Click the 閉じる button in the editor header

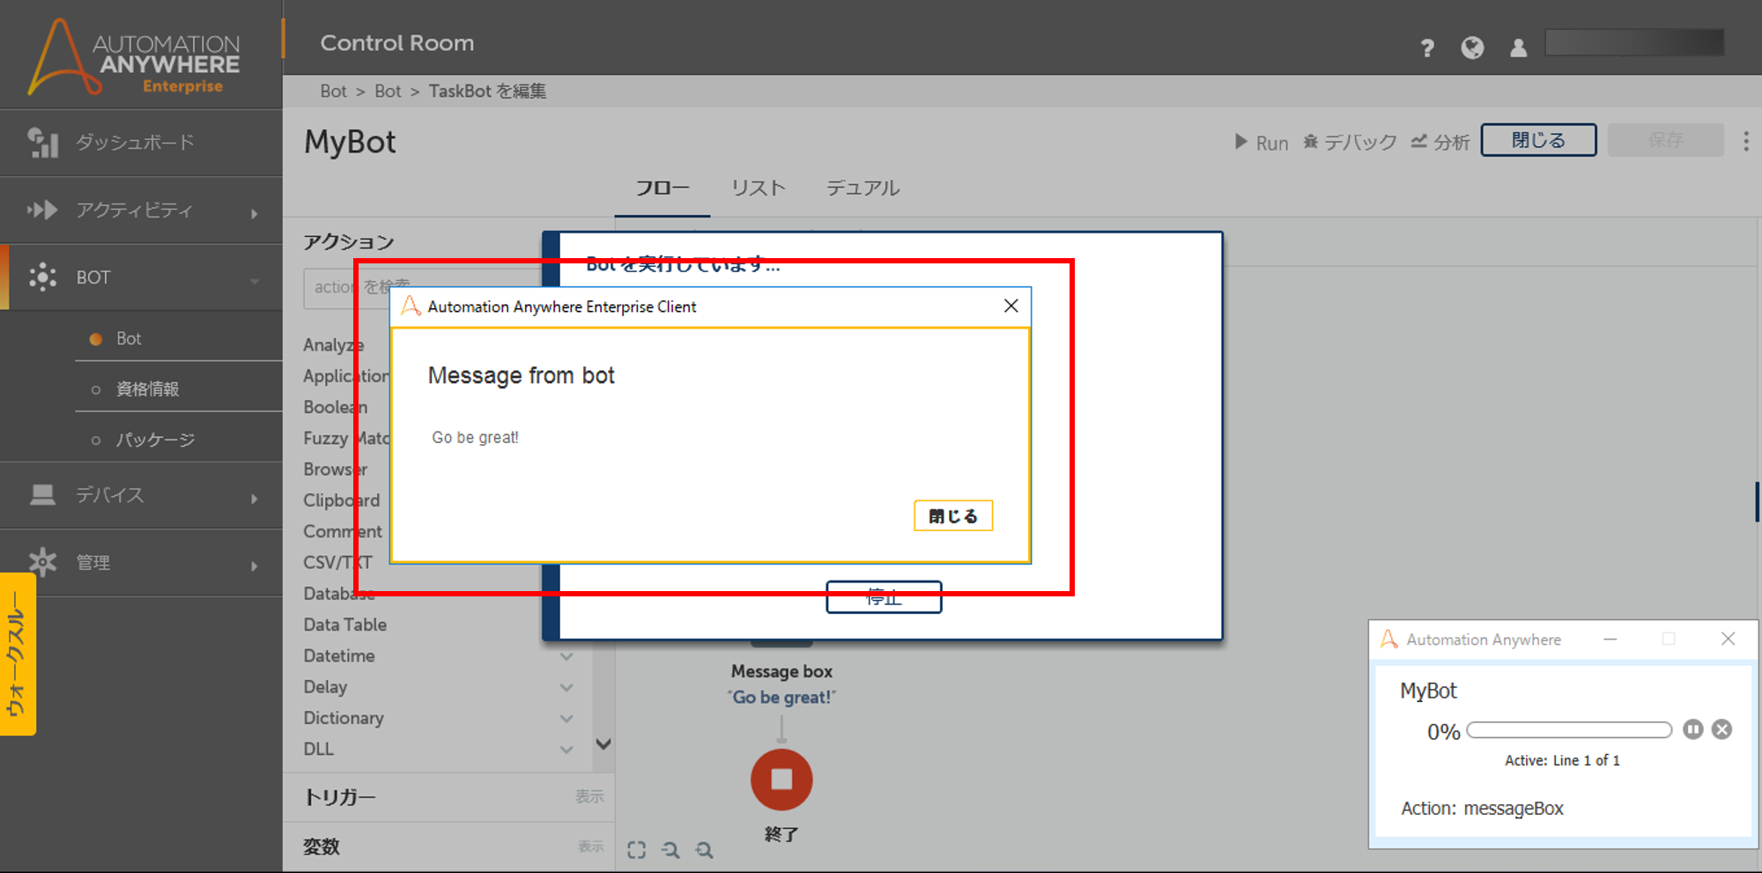(1538, 140)
